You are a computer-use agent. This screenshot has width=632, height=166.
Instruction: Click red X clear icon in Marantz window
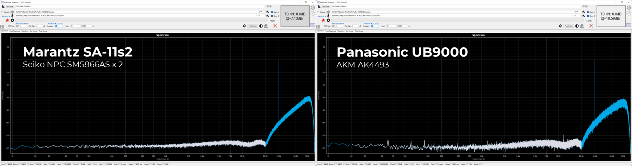click(275, 26)
